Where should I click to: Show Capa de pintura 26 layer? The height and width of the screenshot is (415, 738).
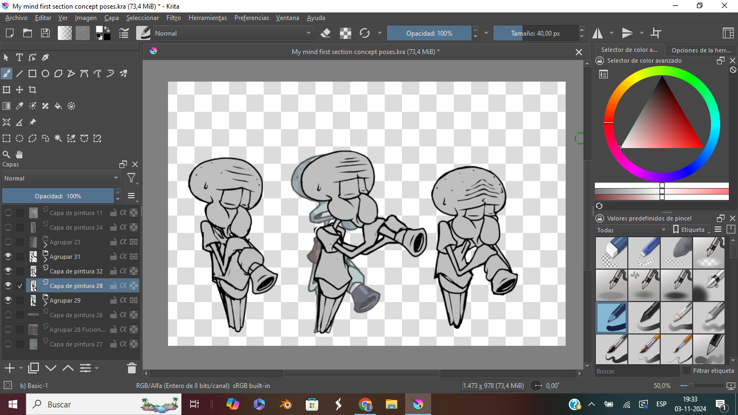click(x=8, y=315)
